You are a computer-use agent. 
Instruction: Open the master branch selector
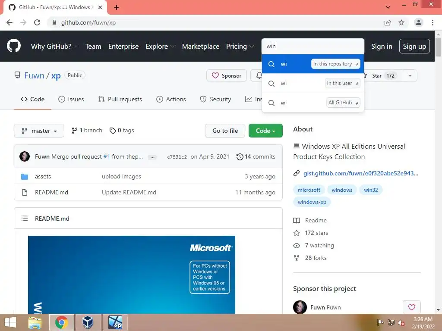click(39, 131)
